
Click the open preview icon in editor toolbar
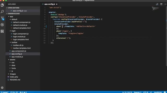157,4
